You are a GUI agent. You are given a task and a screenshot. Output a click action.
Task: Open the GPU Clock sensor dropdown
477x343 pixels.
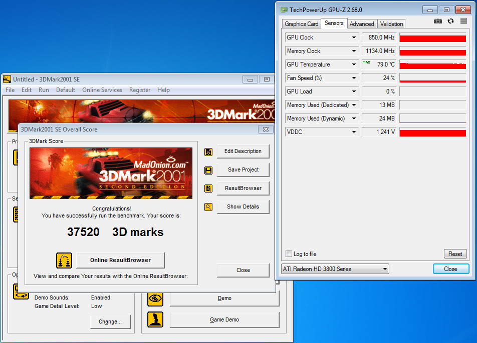pos(354,37)
